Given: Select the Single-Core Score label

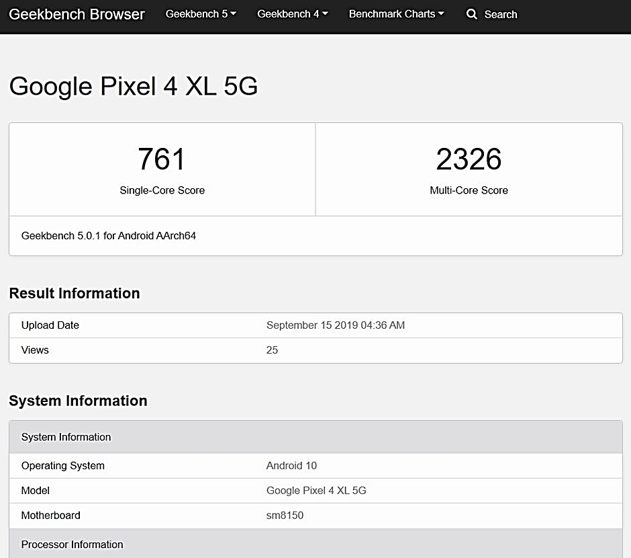Looking at the screenshot, I should tap(162, 190).
